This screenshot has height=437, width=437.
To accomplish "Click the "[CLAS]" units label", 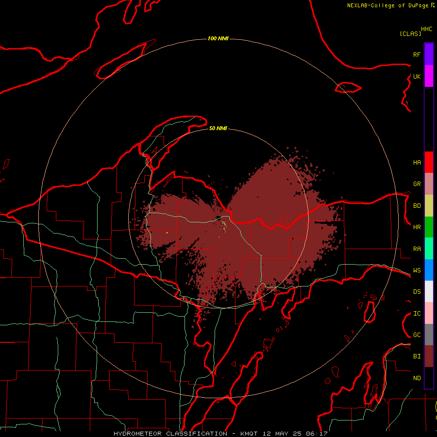I will 410,34.
